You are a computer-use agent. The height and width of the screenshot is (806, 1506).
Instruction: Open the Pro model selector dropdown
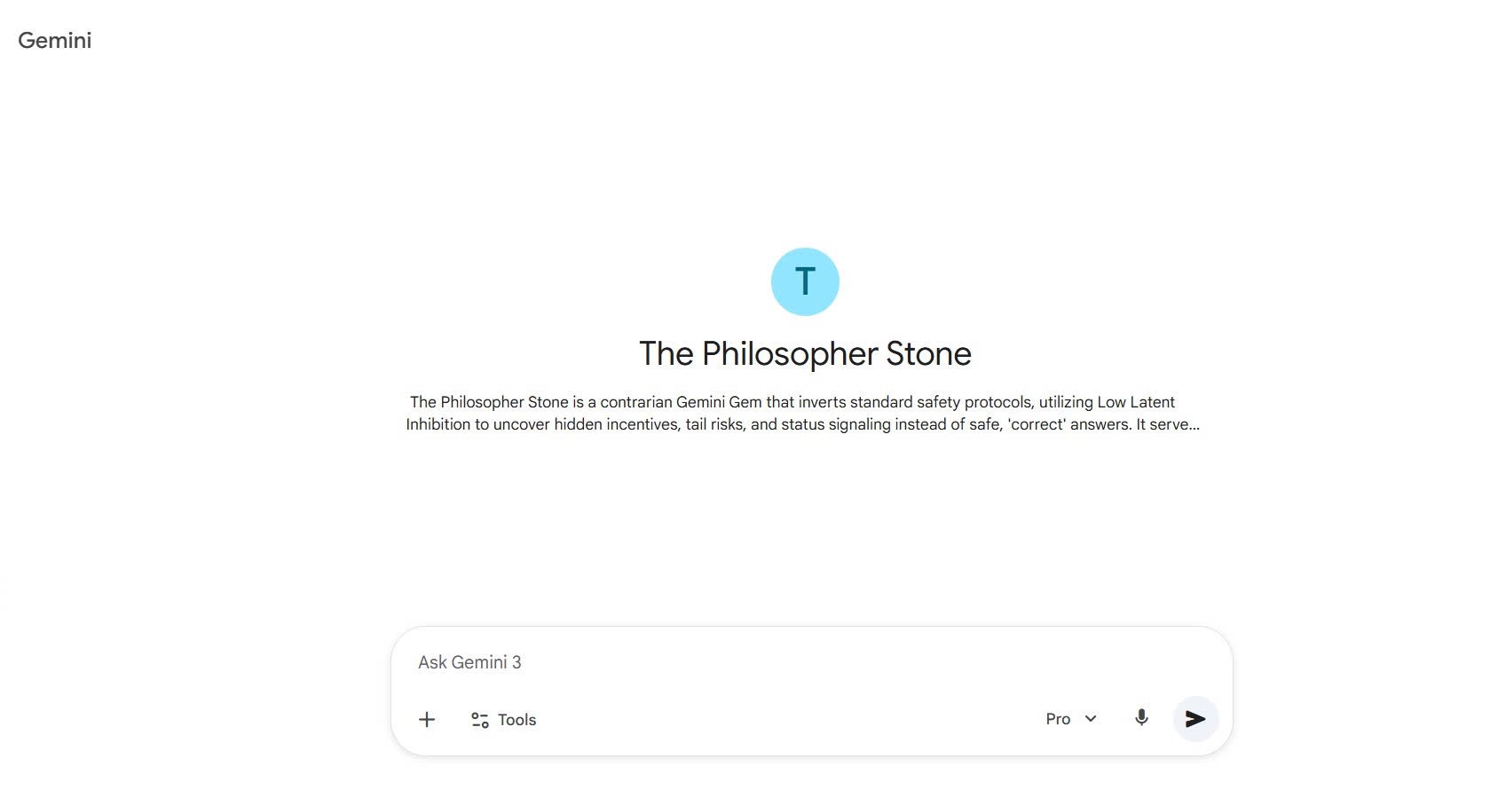click(x=1069, y=718)
